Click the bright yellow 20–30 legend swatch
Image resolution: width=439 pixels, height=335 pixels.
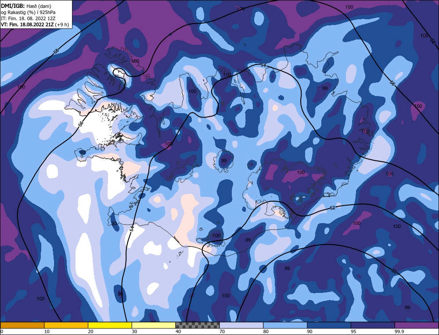(x=110, y=325)
